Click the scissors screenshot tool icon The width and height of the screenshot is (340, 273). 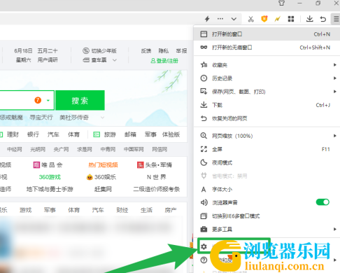251,19
